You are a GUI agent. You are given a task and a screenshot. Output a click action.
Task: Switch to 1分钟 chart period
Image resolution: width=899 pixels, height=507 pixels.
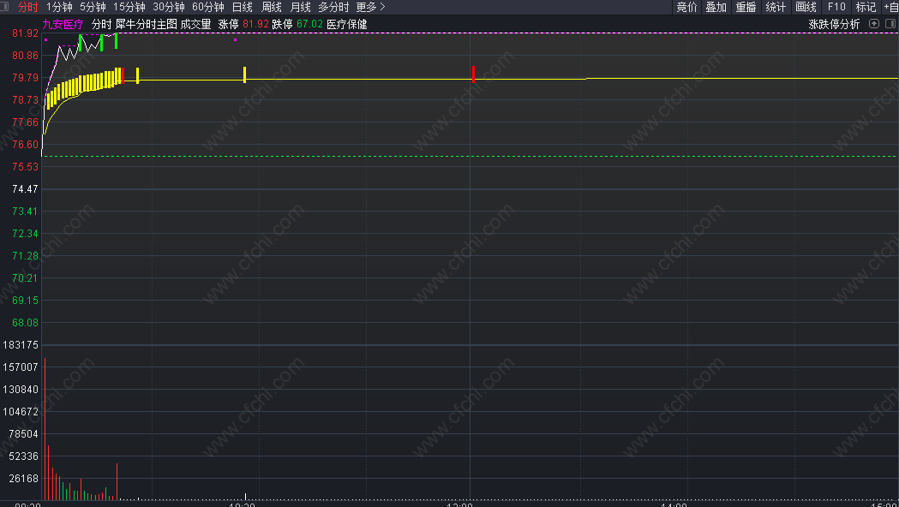pyautogui.click(x=59, y=7)
